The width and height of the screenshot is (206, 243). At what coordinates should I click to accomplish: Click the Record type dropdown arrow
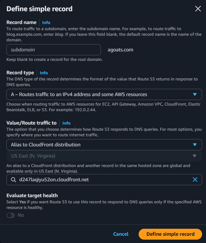tap(195, 94)
